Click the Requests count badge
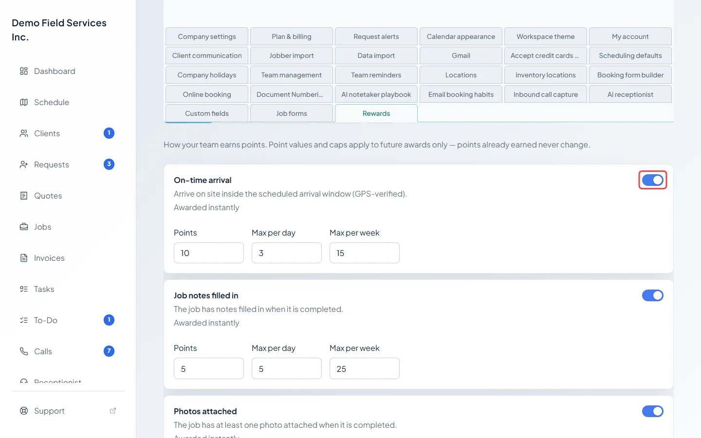Screen dimensions: 701x438 coord(109,164)
